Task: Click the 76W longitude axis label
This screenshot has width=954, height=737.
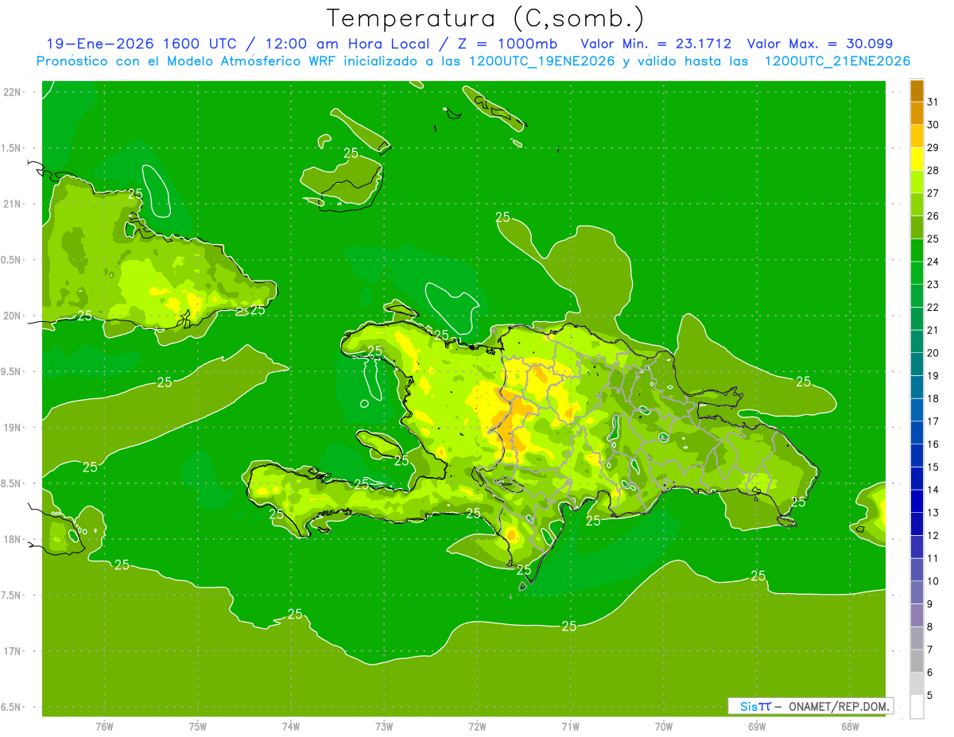Action: 104,726
